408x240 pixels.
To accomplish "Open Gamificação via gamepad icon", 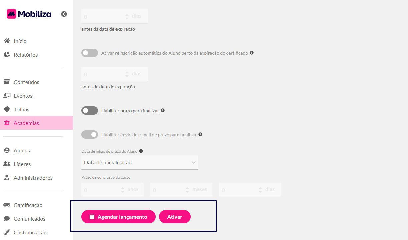I will point(7,205).
